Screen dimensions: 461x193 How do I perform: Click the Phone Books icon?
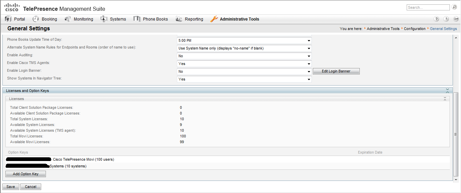click(137, 19)
